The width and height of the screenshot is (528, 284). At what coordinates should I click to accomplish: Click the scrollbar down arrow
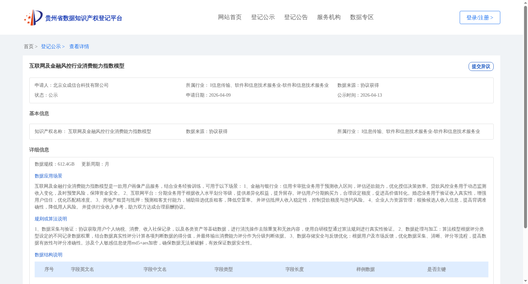525,281
